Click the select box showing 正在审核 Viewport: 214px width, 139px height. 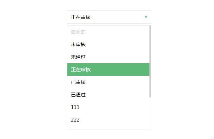click(109, 17)
